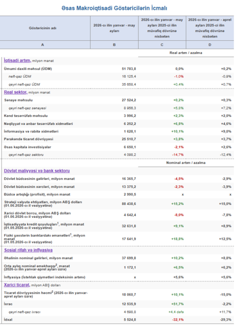Click the GDP value 51 783,8

click(x=129, y=68)
